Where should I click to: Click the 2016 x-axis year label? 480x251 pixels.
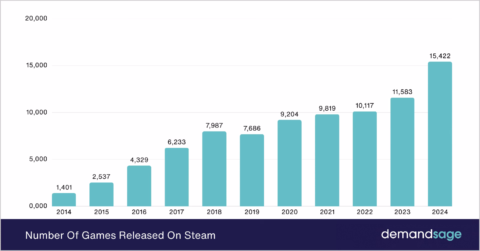coord(139,212)
